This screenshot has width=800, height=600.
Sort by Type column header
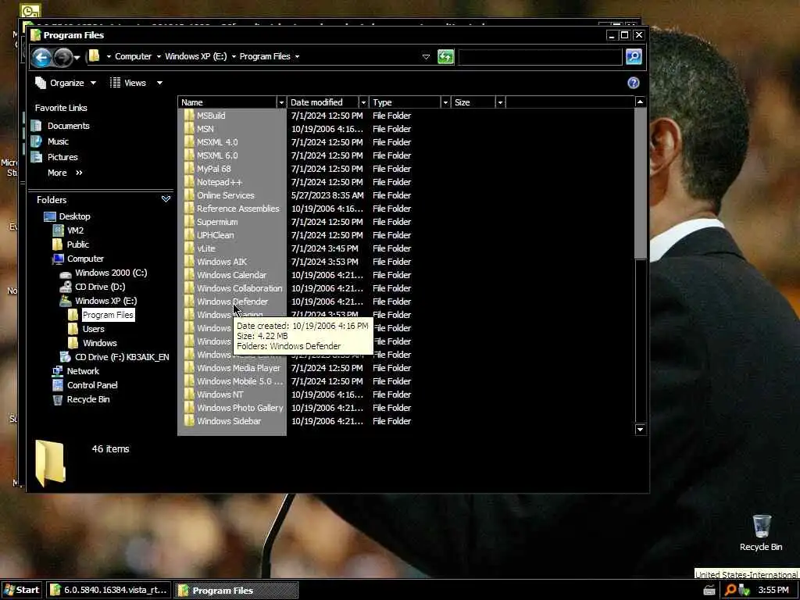tap(405, 102)
